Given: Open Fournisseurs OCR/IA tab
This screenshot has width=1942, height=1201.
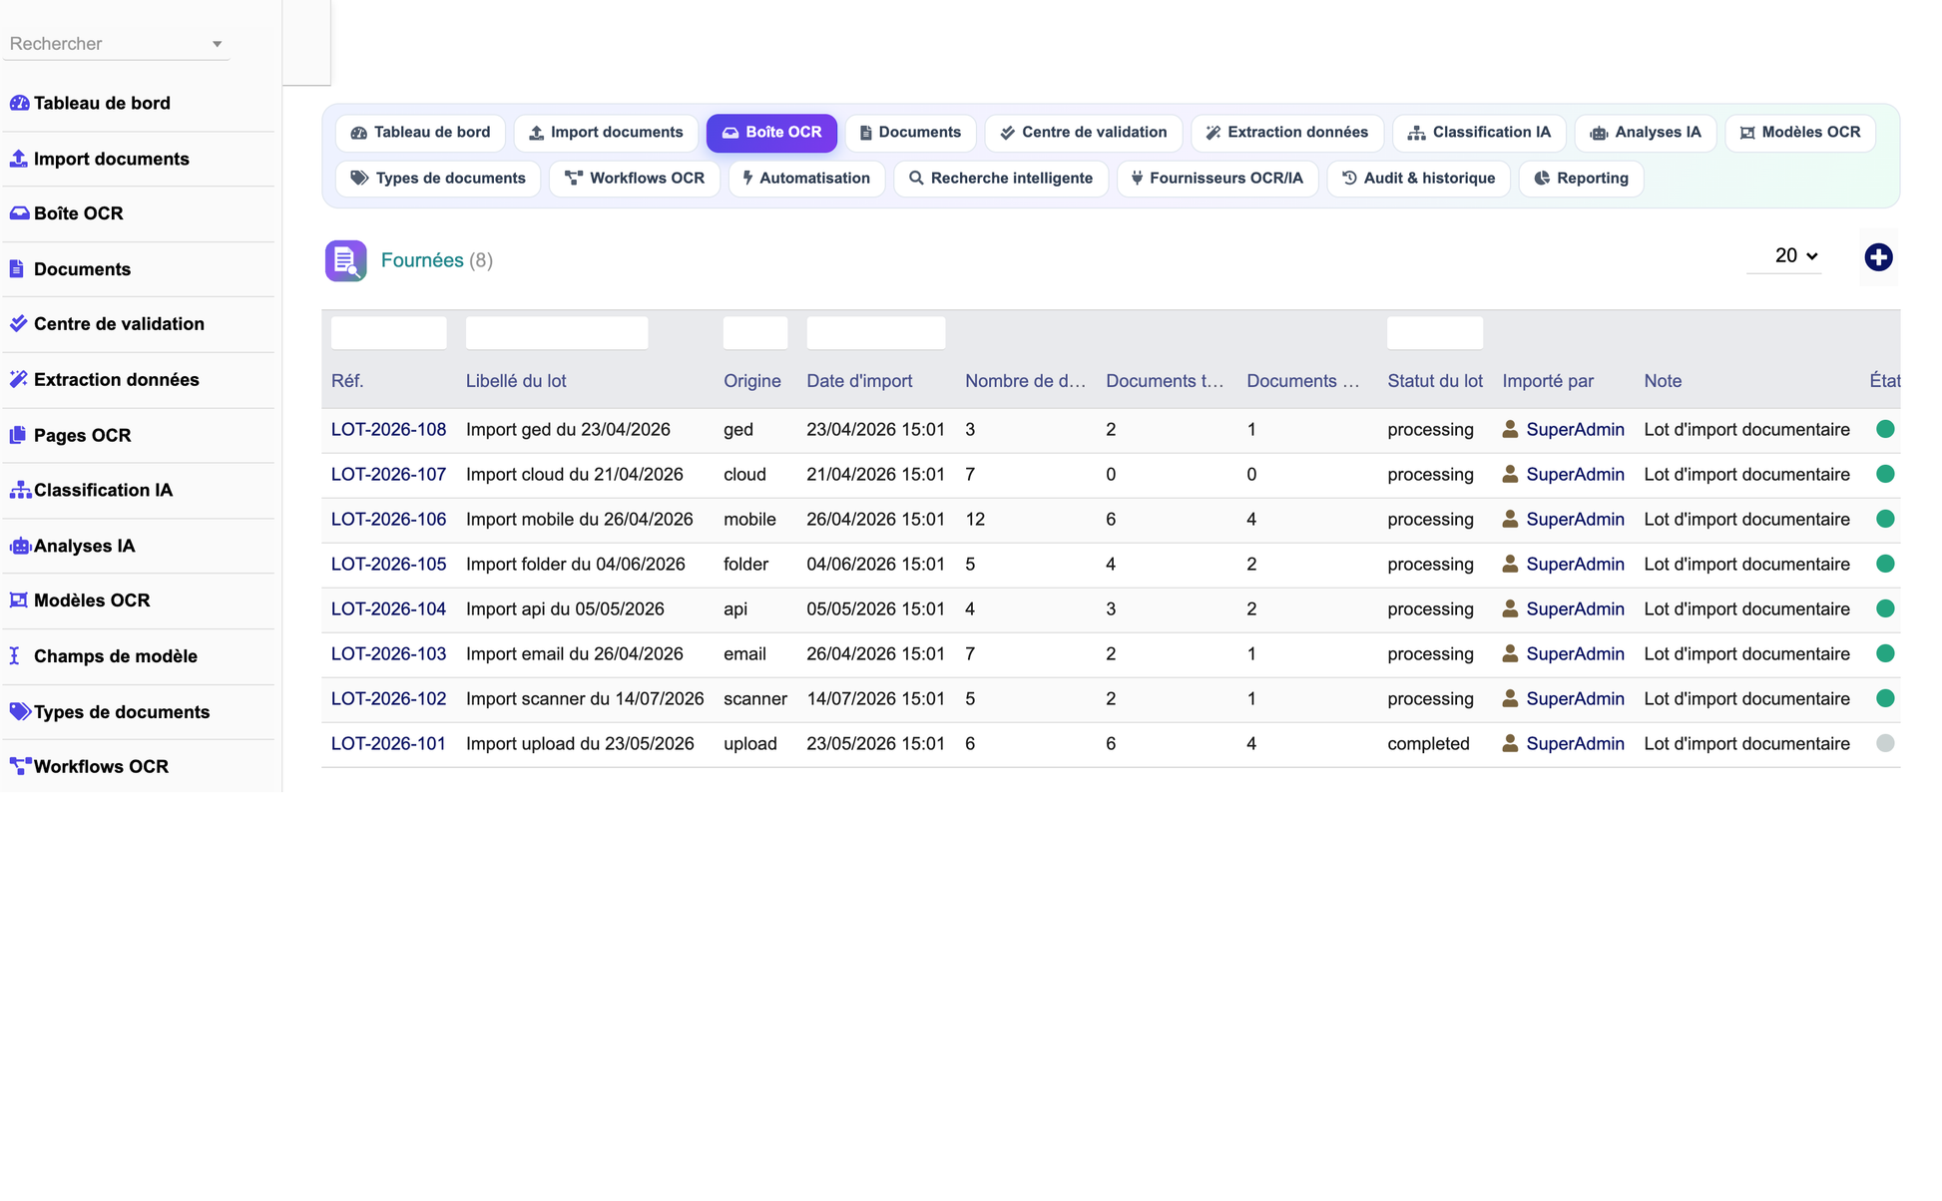Looking at the screenshot, I should point(1217,179).
